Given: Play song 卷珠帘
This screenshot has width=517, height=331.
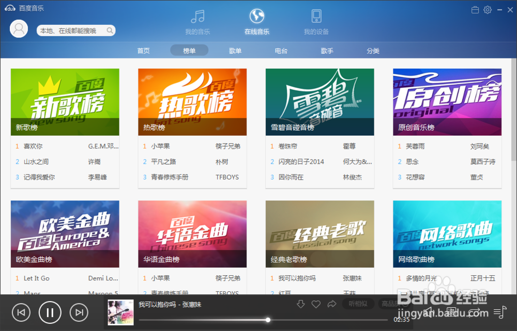Looking at the screenshot, I should 288,146.
